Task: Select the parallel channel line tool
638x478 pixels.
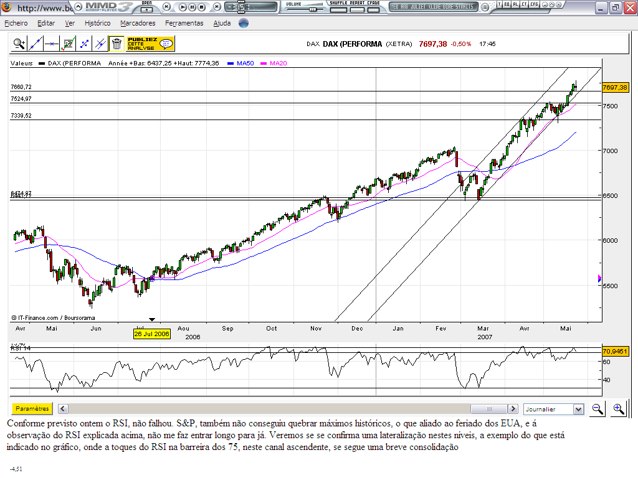Action: click(100, 44)
